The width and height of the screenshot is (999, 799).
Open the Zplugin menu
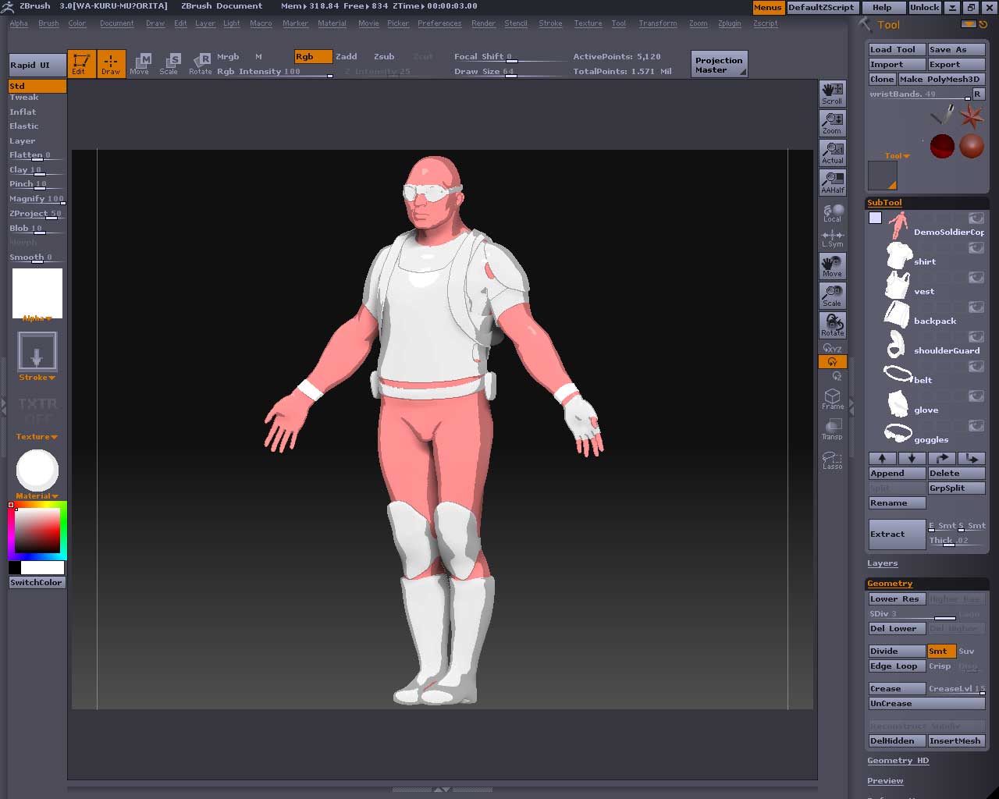pyautogui.click(x=730, y=23)
